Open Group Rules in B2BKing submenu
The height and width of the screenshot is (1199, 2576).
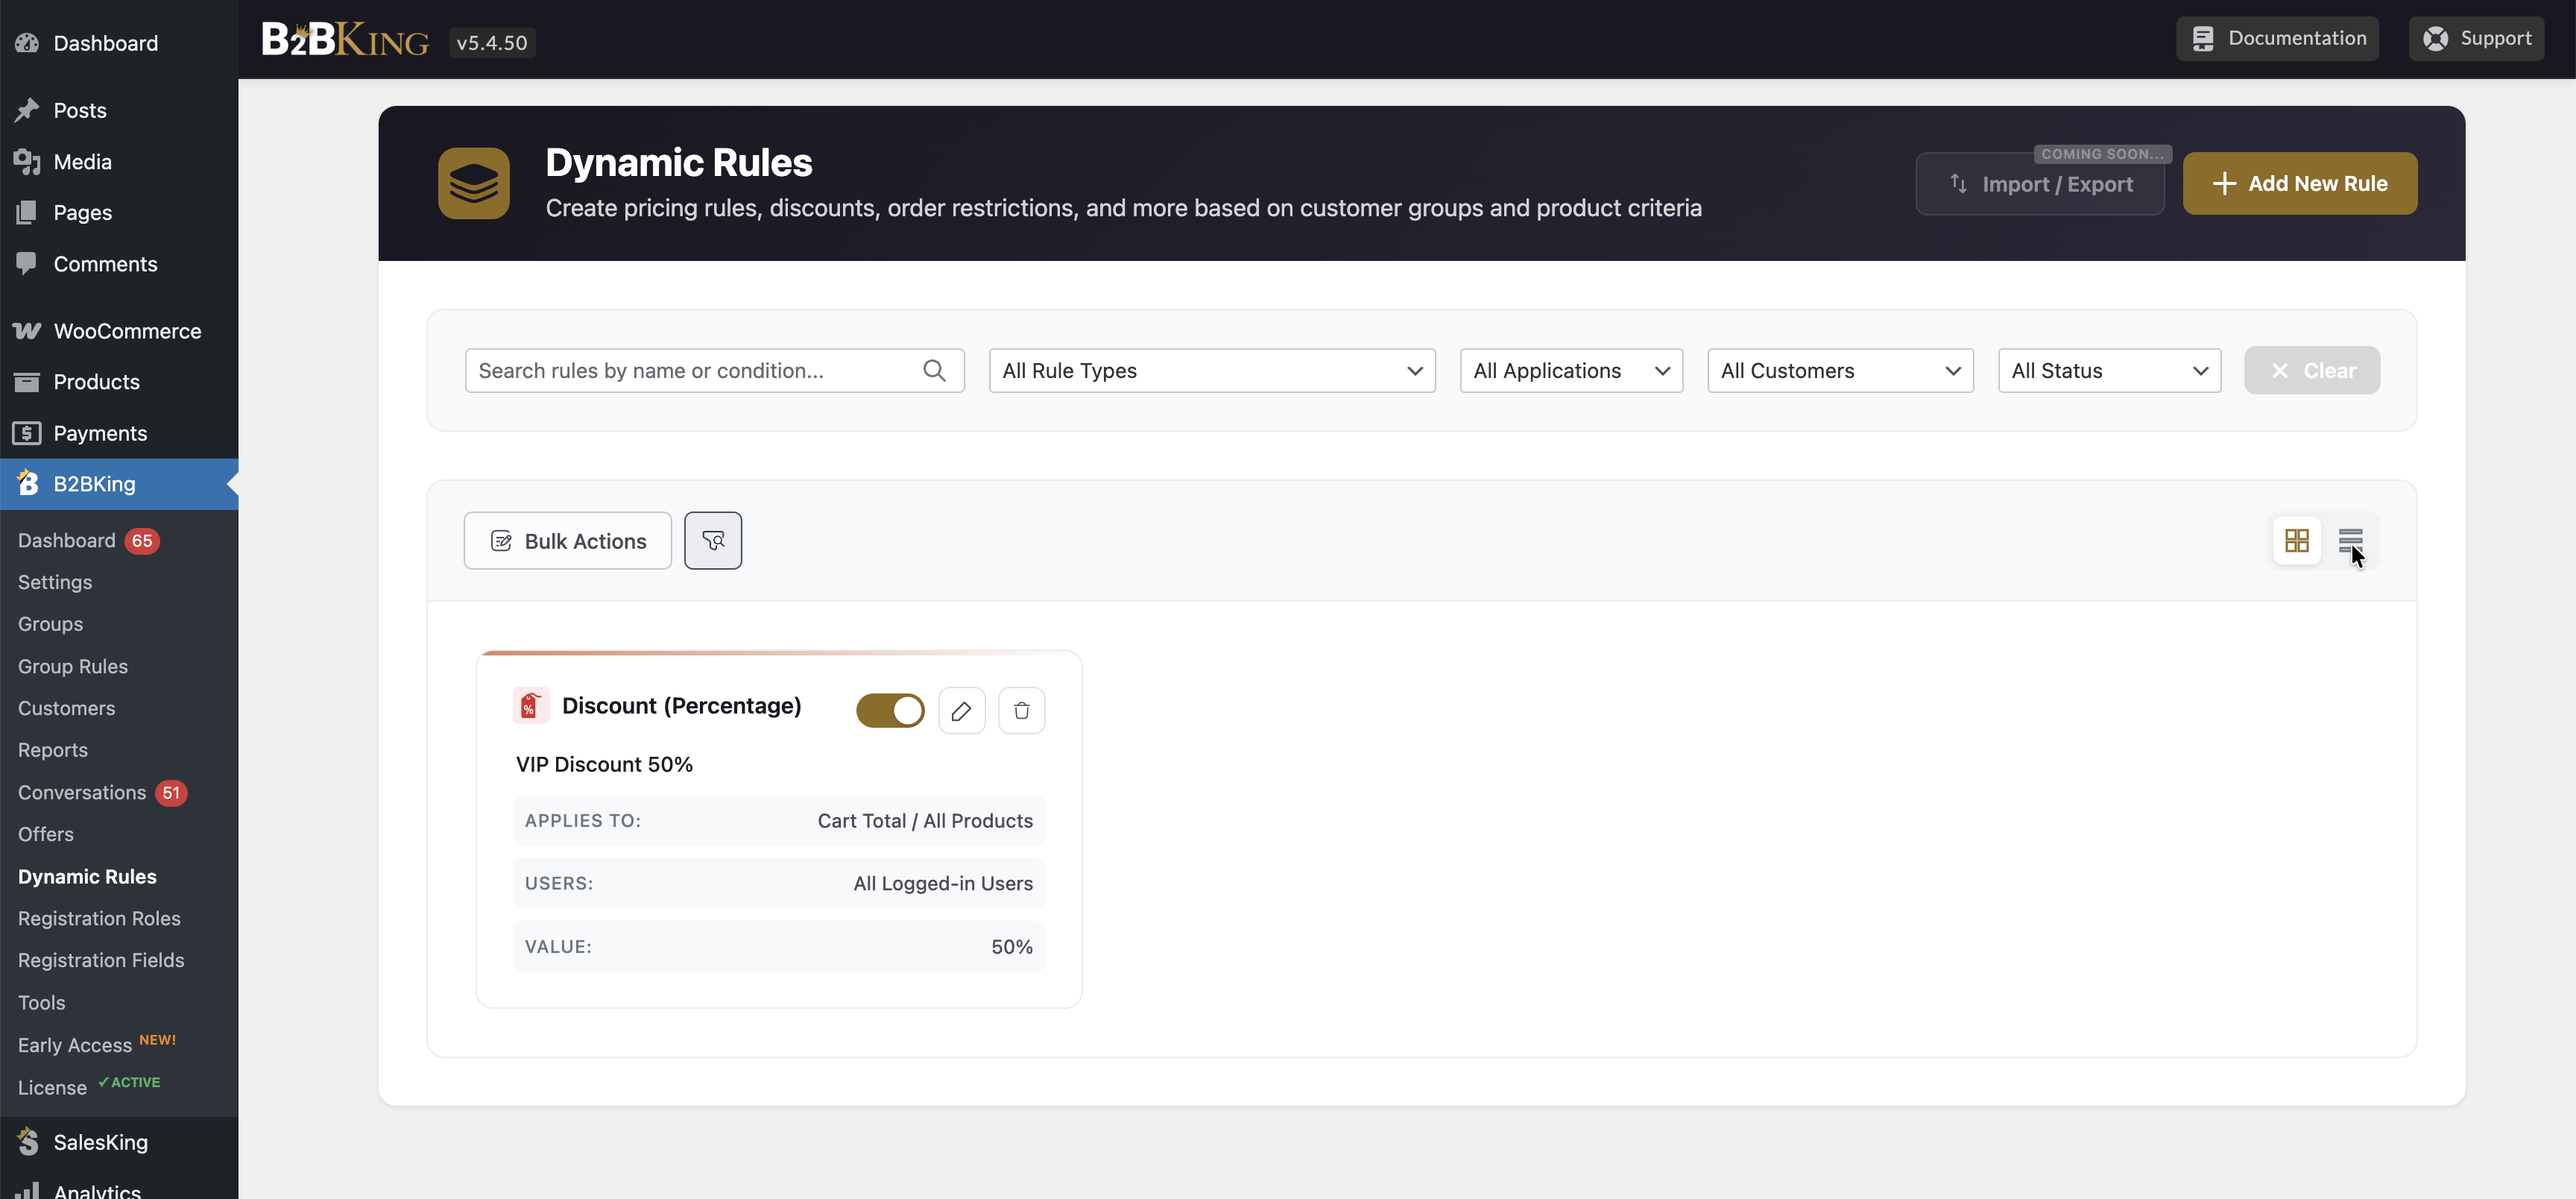click(73, 667)
